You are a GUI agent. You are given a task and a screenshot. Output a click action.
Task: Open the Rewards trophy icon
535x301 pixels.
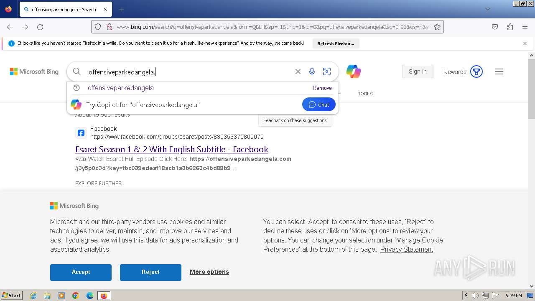point(476,71)
